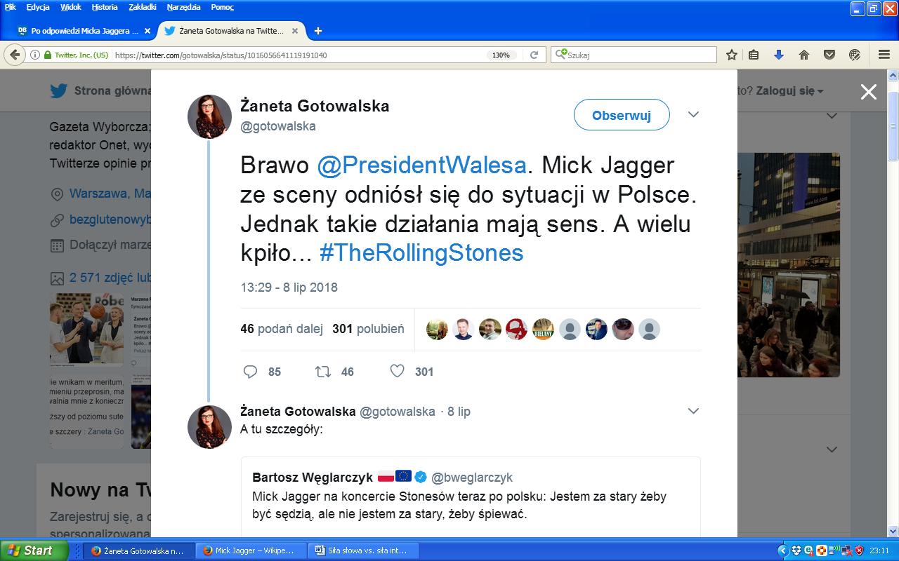Click the Obserwuj follow button
The width and height of the screenshot is (899, 561).
621,116
